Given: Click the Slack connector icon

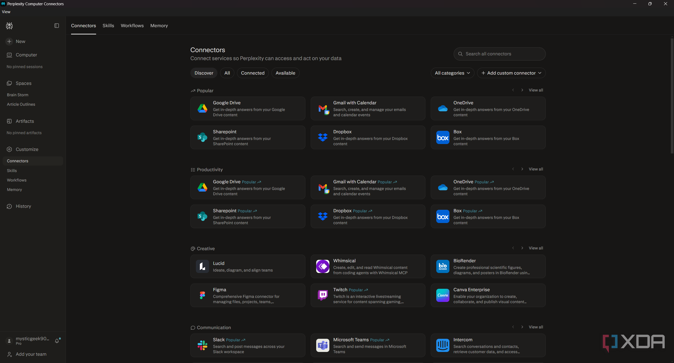Looking at the screenshot, I should pyautogui.click(x=202, y=345).
